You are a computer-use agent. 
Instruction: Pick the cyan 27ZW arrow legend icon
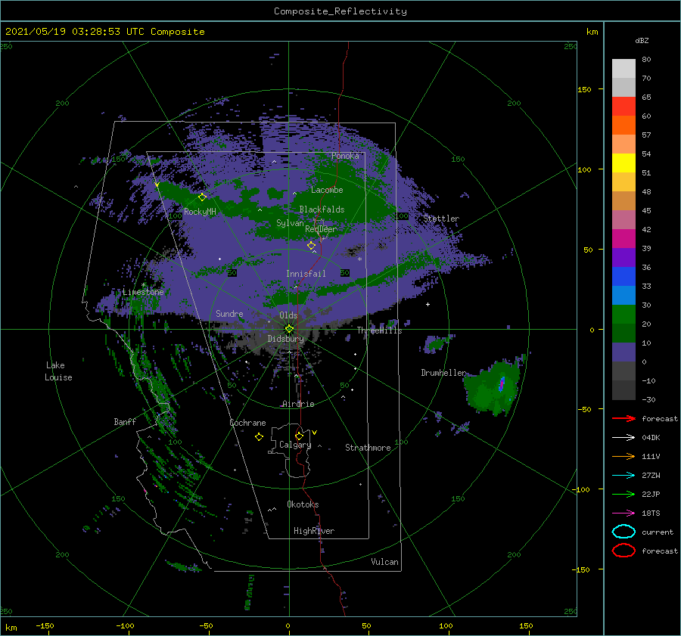[x=623, y=476]
